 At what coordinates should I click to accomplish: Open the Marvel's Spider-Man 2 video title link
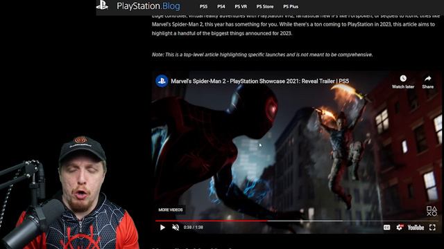260,81
